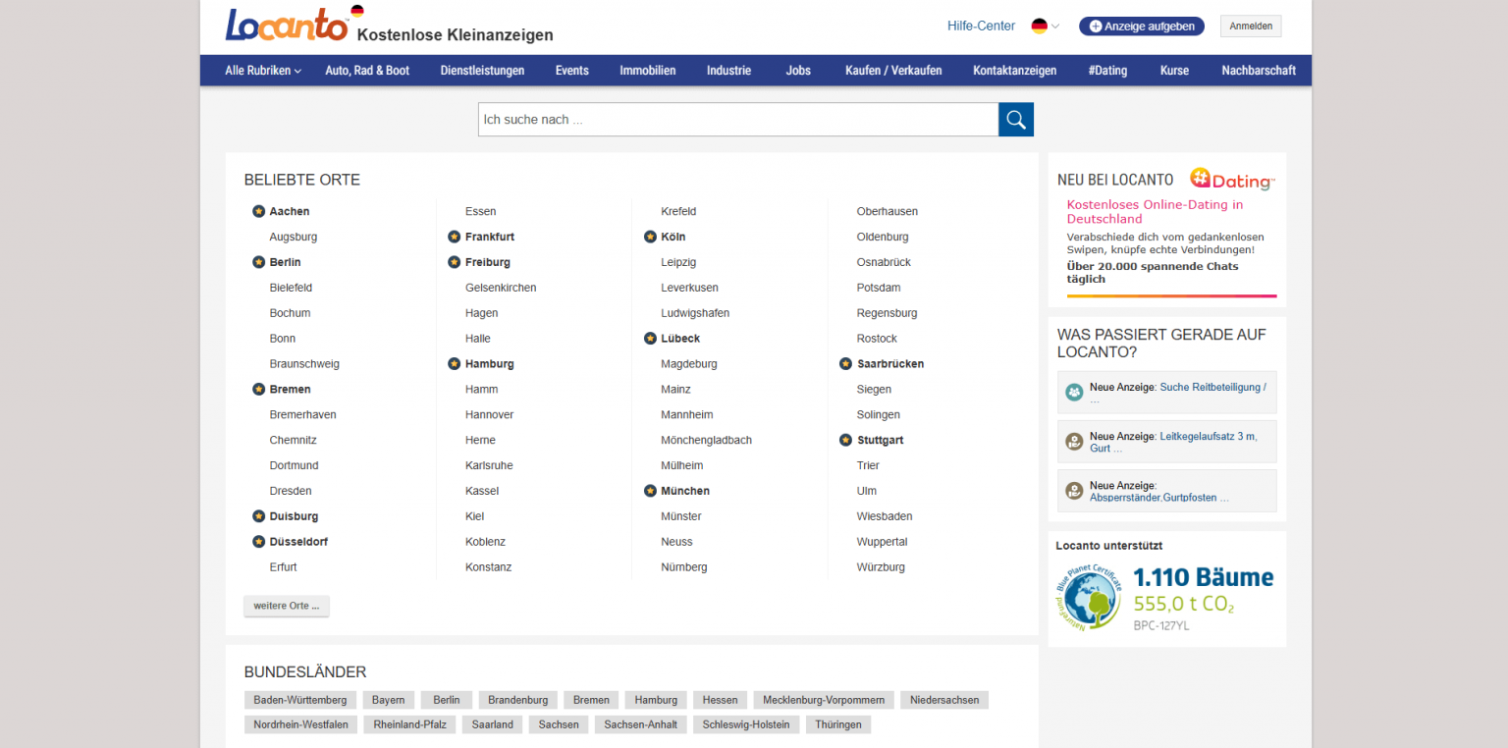1508x748 pixels.
Task: Select the Rheinland-Pfalz state tag
Action: [410, 724]
